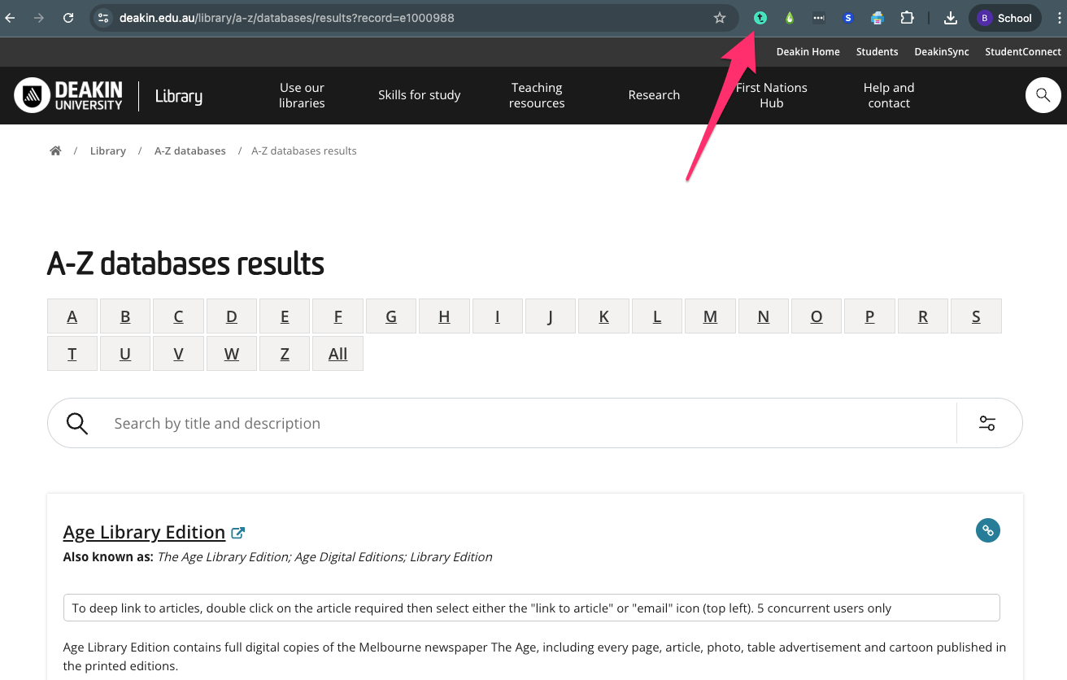View site information in address bar
1067x680 pixels.
coord(103,18)
